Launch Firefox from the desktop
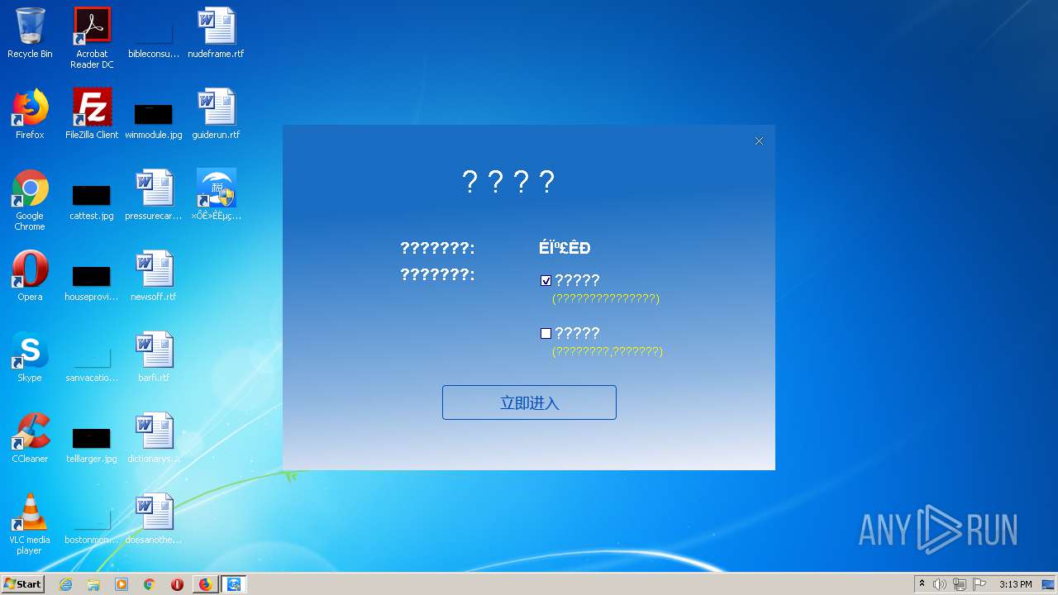The height and width of the screenshot is (595, 1058). pos(30,114)
